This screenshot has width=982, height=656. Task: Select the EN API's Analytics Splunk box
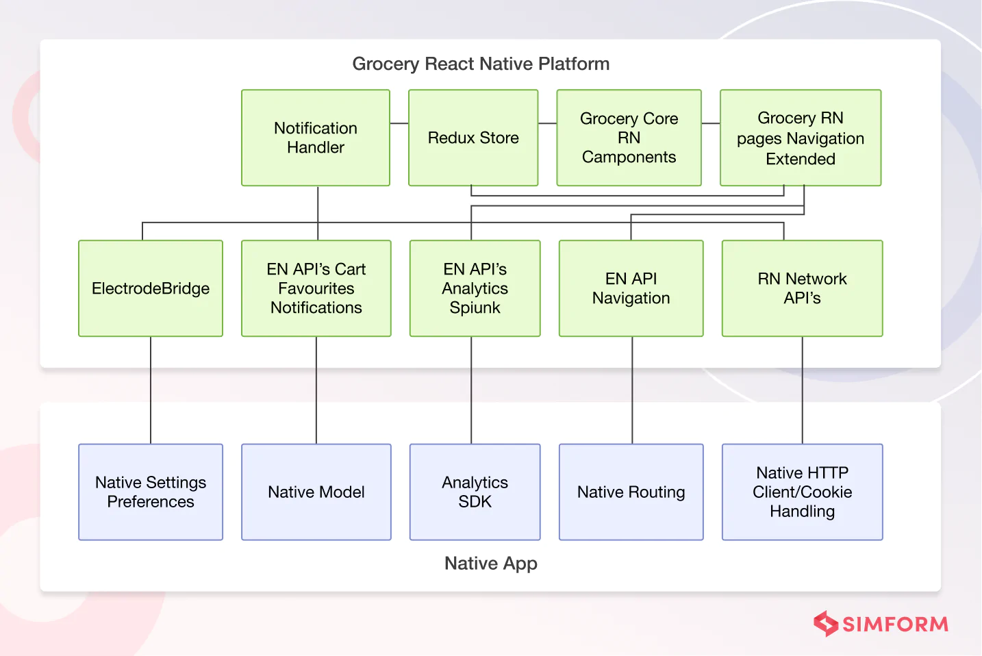[475, 288]
